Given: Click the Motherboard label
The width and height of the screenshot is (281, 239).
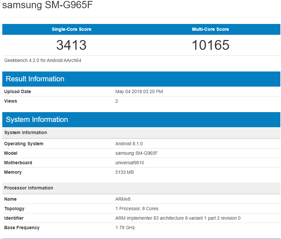Looking at the screenshot, I should point(18,163).
